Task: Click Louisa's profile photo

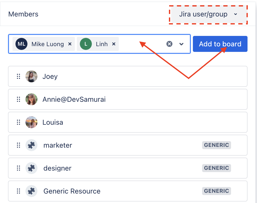Action: point(31,122)
